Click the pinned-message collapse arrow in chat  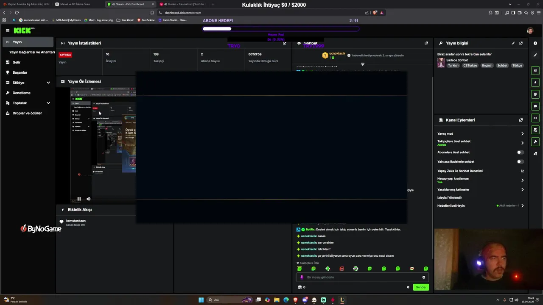(x=362, y=64)
